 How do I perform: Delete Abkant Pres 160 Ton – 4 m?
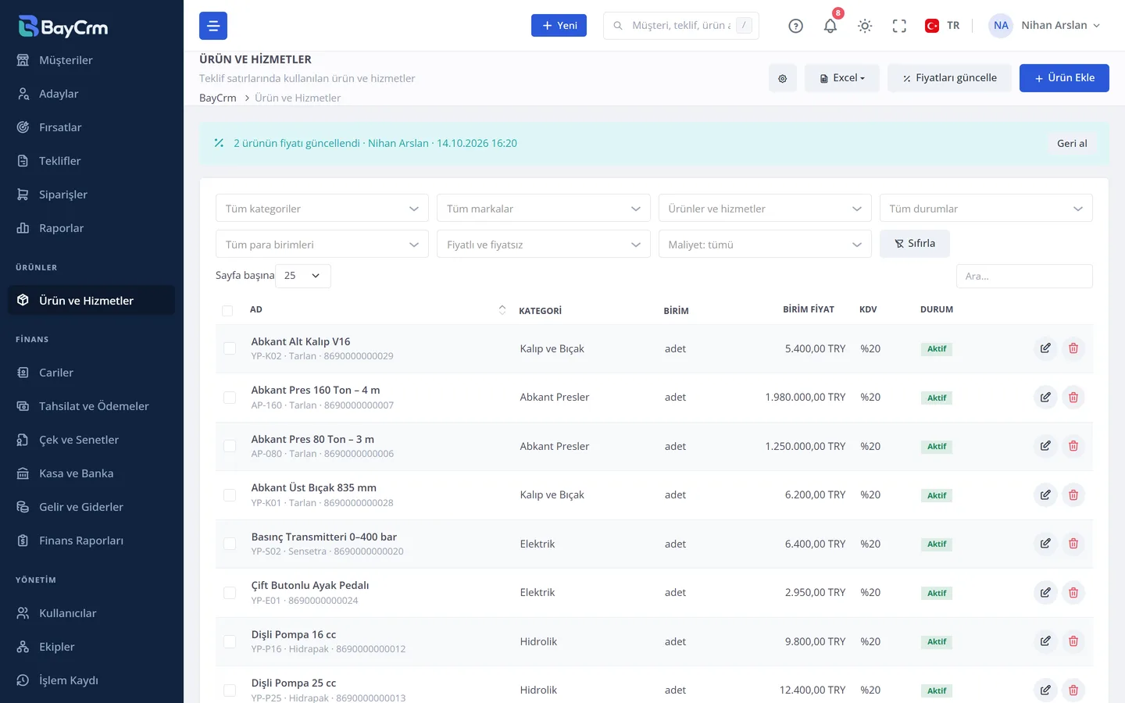(x=1073, y=398)
